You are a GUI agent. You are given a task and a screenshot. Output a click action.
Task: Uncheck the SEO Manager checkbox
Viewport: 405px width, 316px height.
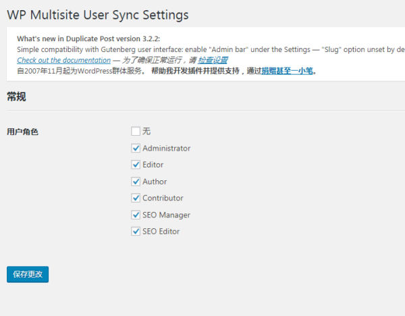[x=136, y=215]
